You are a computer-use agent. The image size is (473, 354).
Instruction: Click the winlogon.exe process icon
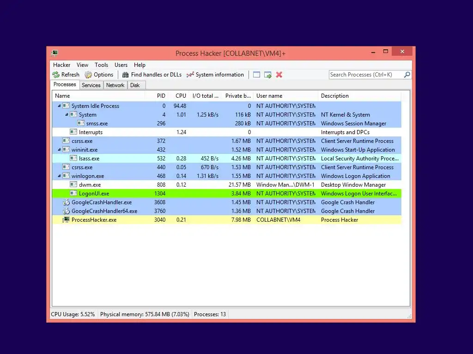point(66,176)
